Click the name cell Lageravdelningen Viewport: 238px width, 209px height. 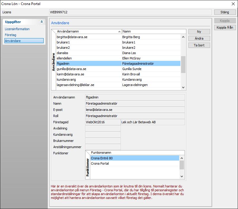pos(151,85)
